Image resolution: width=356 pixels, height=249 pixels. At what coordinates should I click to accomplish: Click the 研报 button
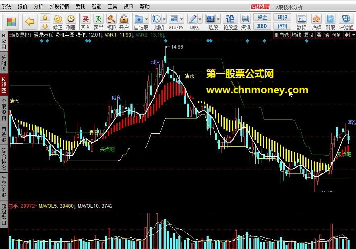click(x=282, y=17)
